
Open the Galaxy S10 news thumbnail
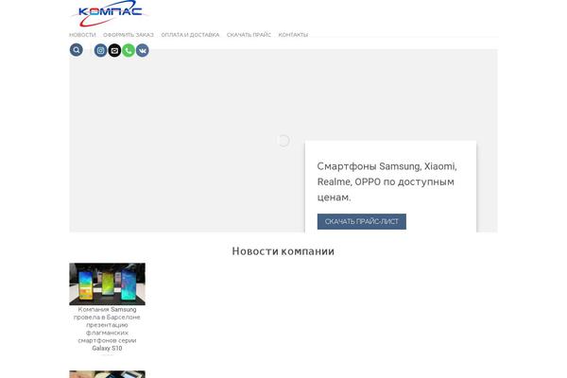[x=108, y=283]
